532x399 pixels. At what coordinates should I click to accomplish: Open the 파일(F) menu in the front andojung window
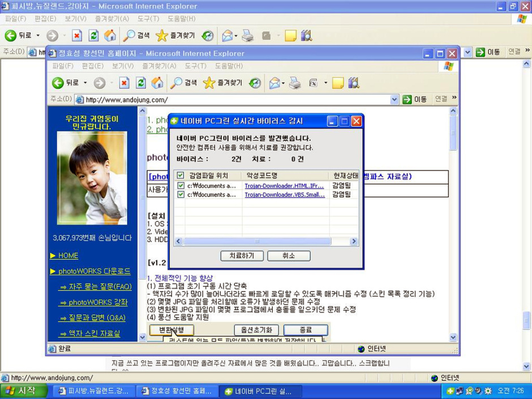(63, 66)
